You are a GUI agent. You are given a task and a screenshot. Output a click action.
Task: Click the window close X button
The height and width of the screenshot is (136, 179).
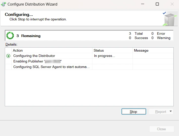point(172,4)
